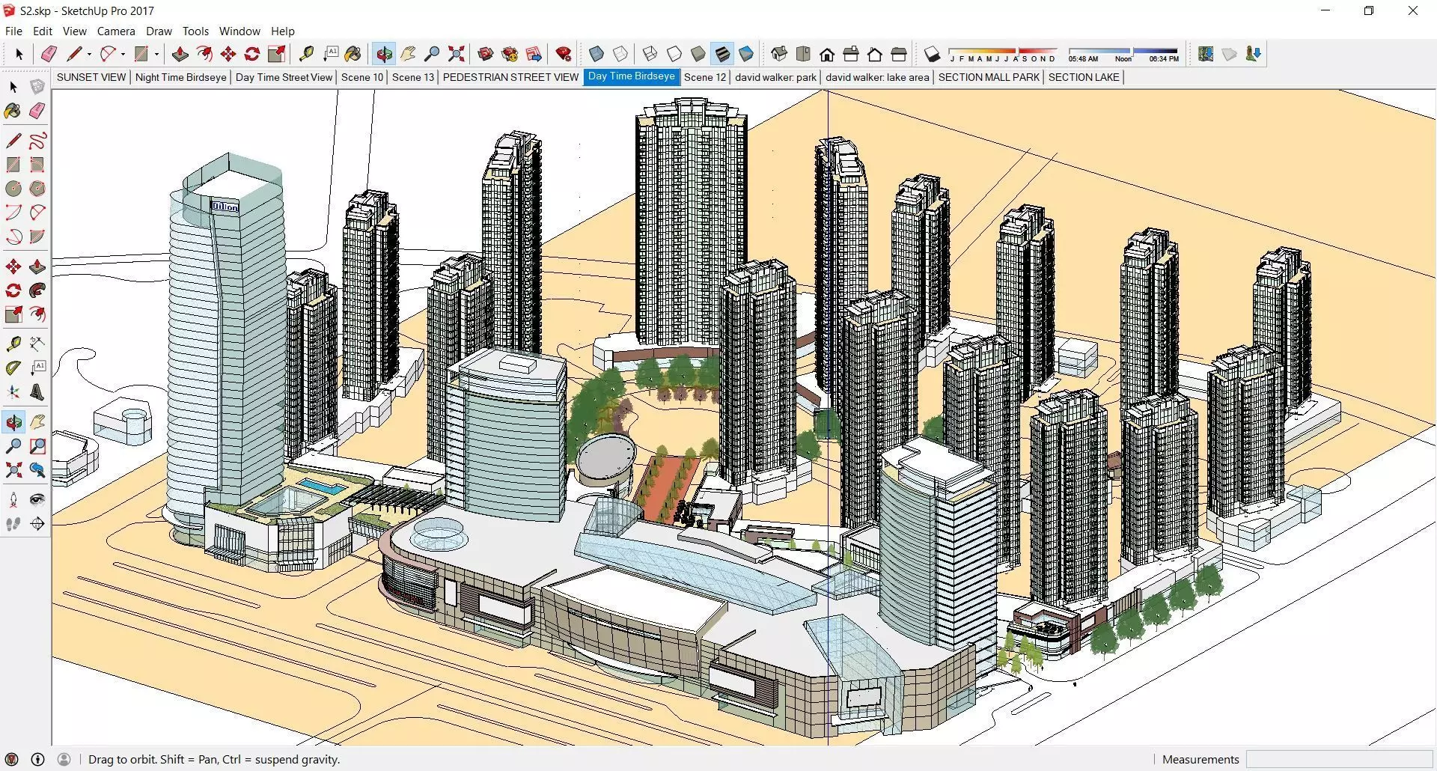Image resolution: width=1437 pixels, height=771 pixels.
Task: Enable Monochrome face style
Action: coord(746,54)
